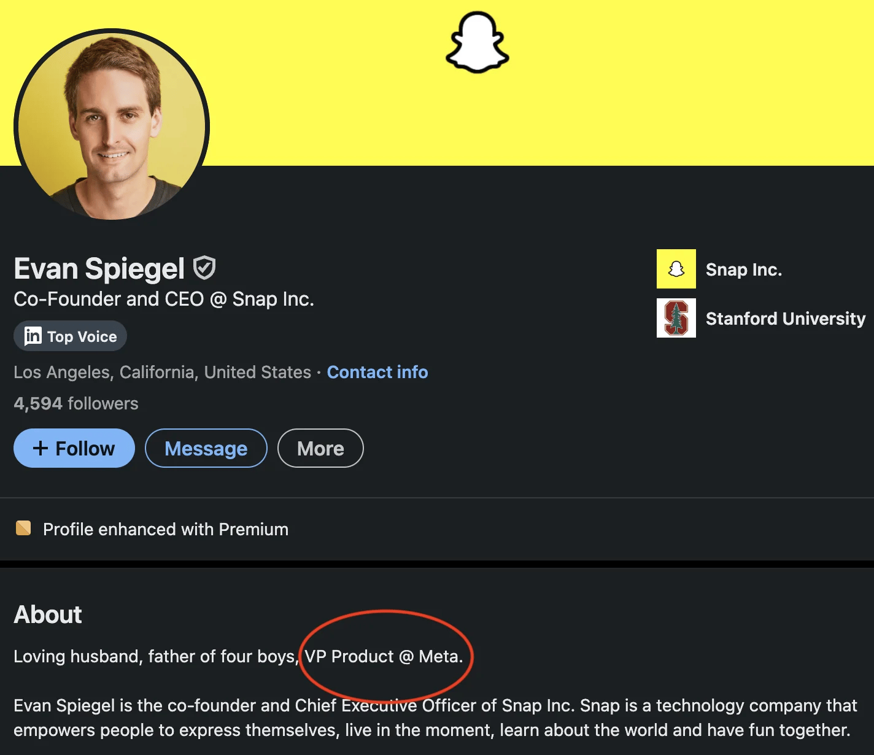Click the Evan Spiegel name heading

pyautogui.click(x=99, y=269)
